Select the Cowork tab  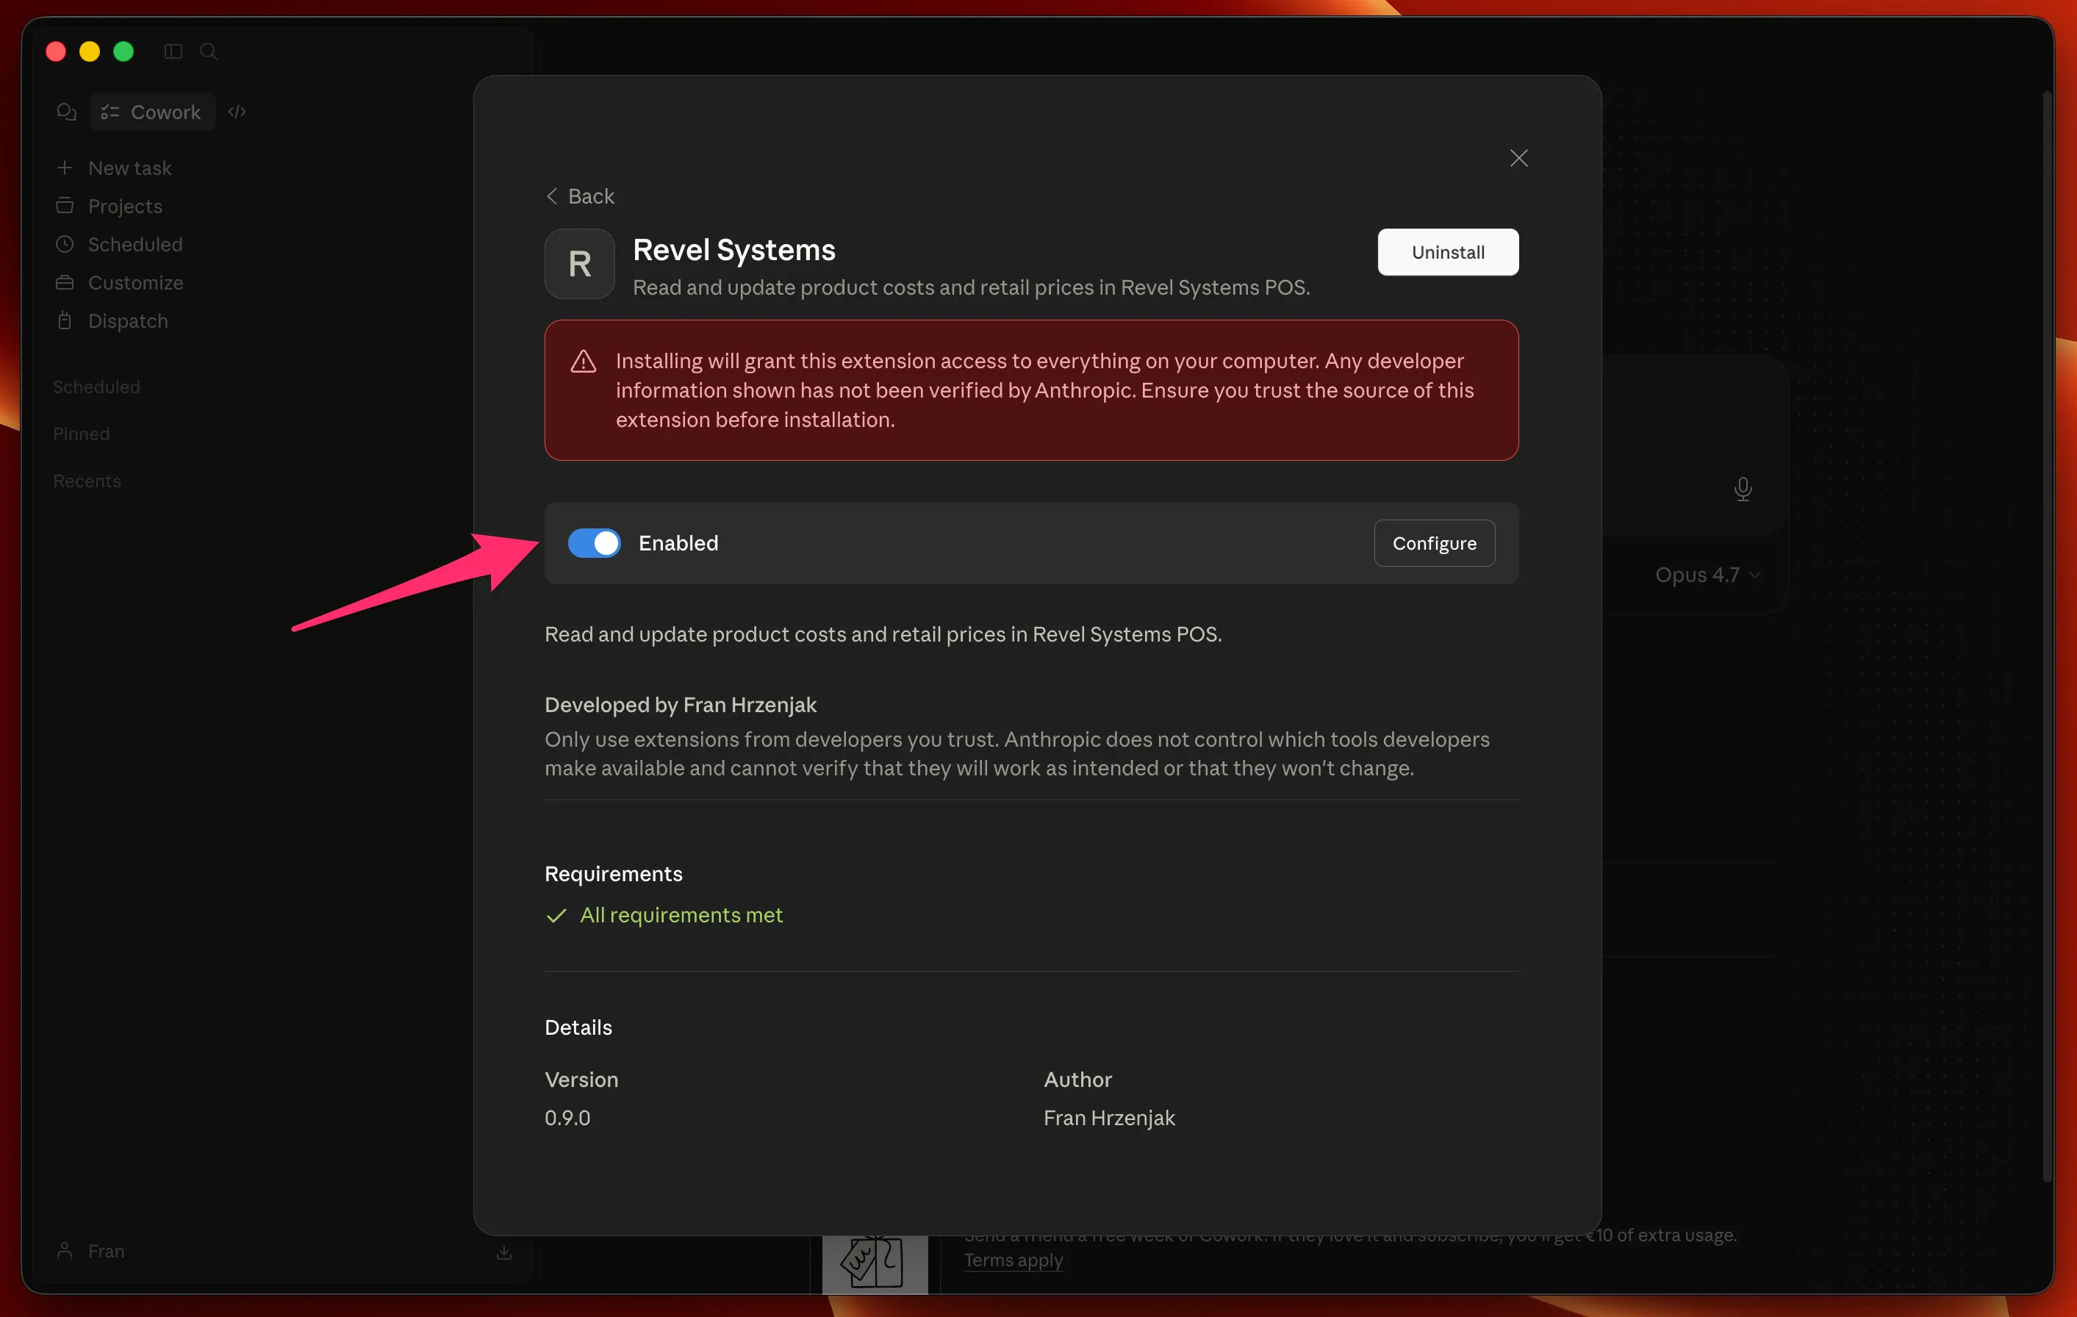coord(152,112)
